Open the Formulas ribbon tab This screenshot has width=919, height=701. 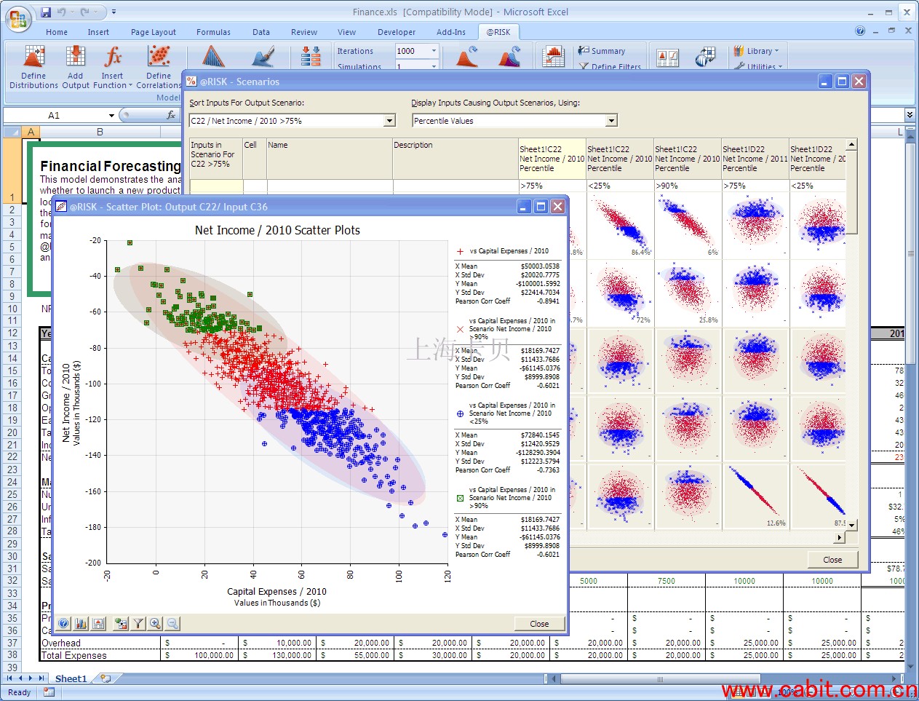click(x=213, y=32)
